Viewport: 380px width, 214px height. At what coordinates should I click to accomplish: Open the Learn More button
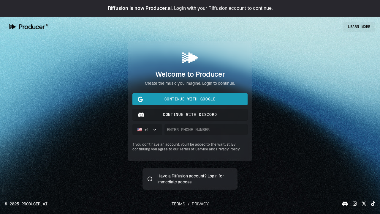point(359,27)
